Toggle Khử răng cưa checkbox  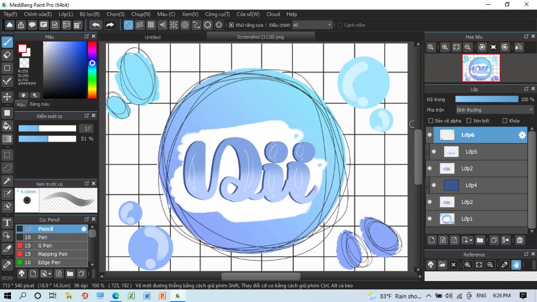231,25
